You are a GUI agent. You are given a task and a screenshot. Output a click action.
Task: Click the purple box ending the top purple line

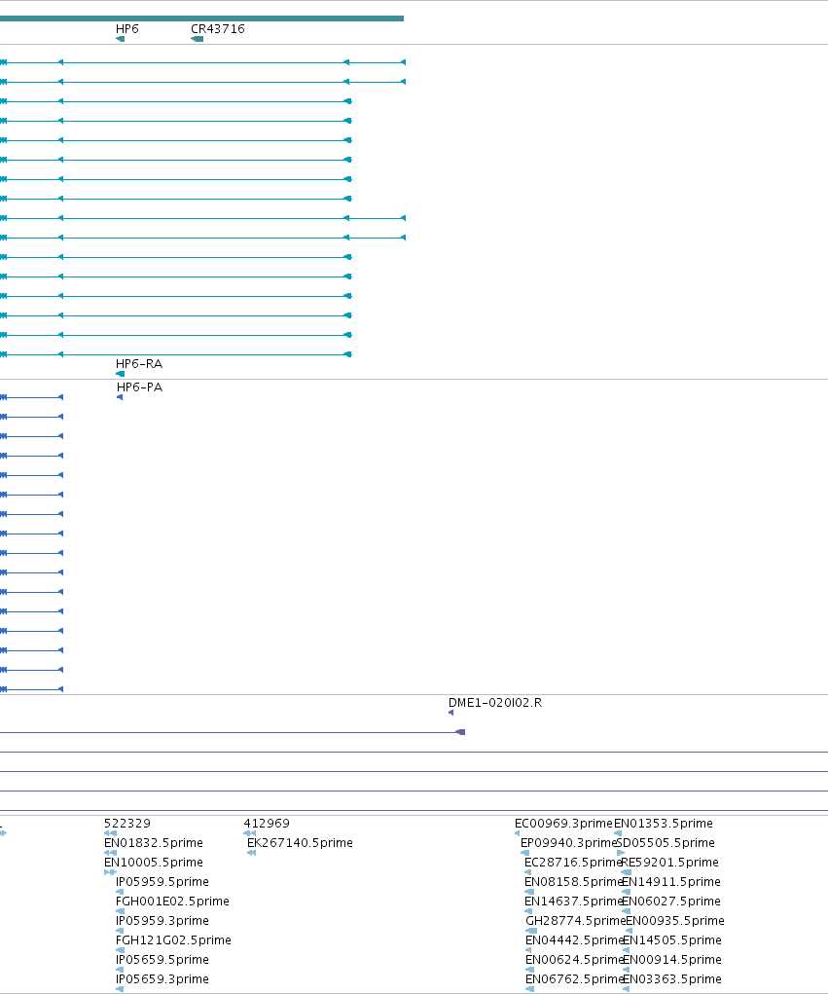[460, 732]
